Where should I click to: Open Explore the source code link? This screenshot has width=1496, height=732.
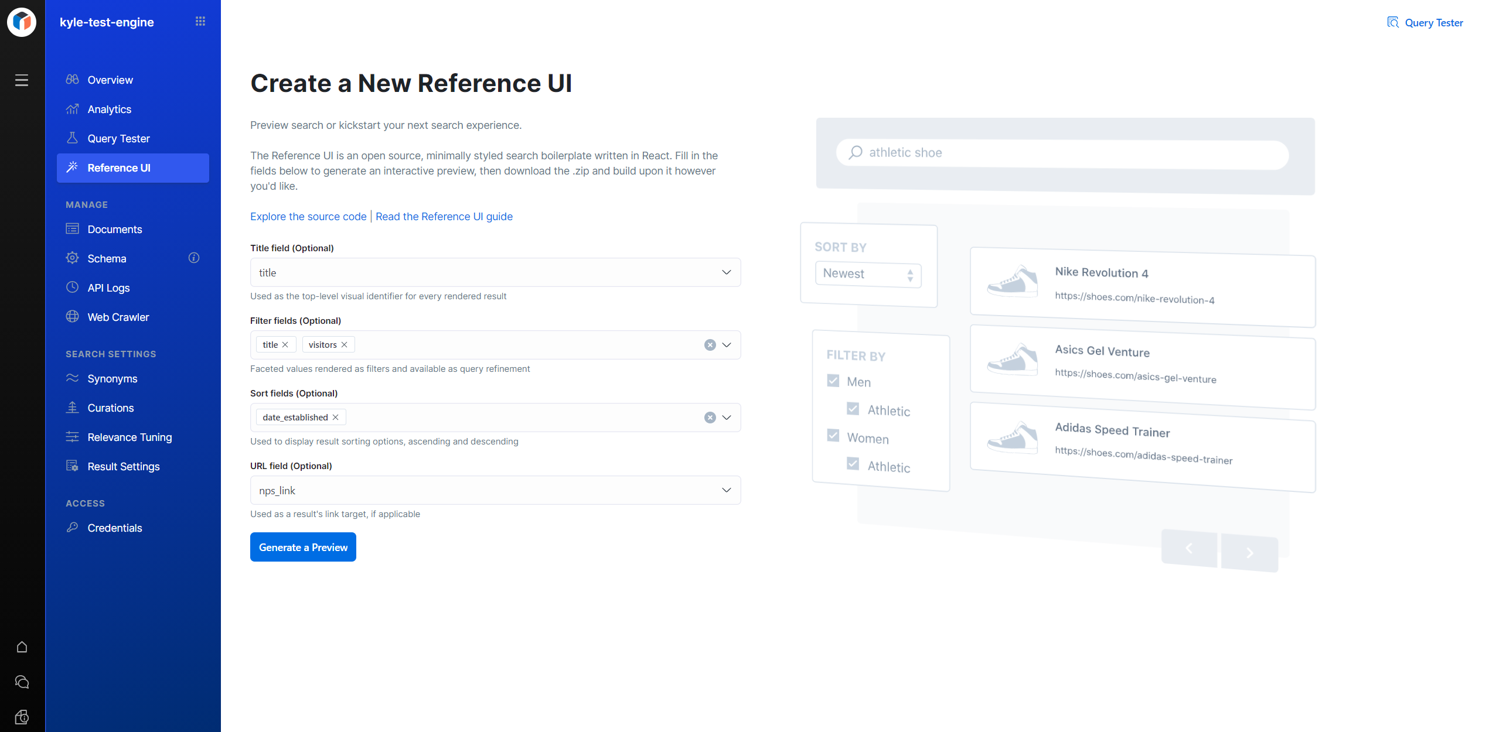[308, 217]
